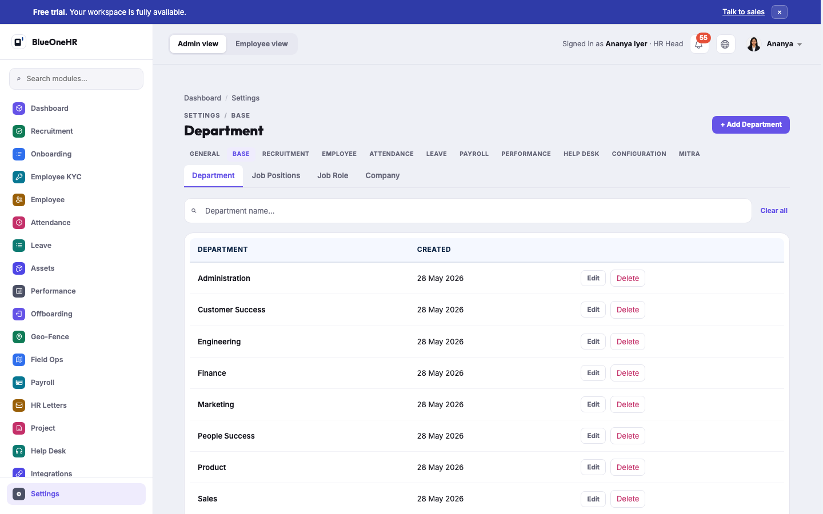Open the Company tab
Viewport: 823px width, 514px height.
(382, 176)
